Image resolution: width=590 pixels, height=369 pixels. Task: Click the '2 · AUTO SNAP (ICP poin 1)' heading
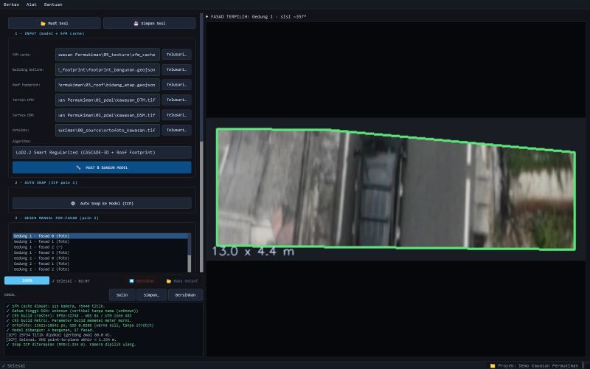tap(46, 182)
